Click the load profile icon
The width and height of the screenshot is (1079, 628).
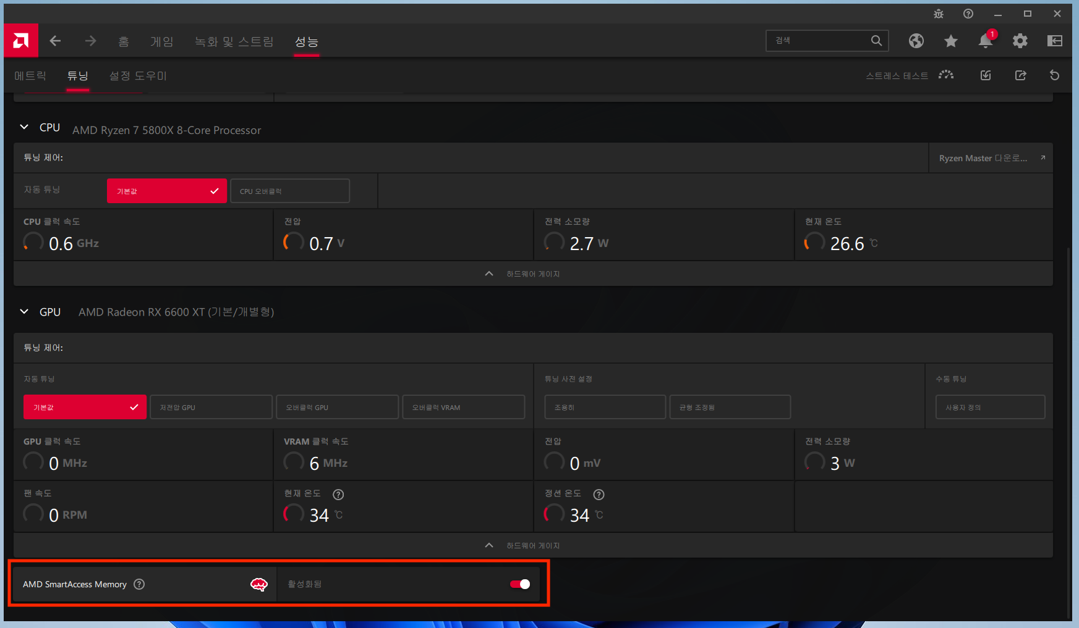[x=986, y=75]
